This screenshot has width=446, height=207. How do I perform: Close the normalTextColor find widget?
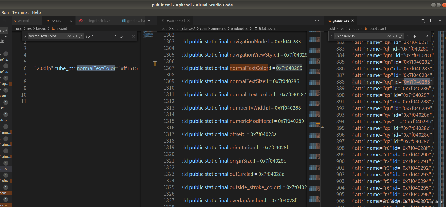(133, 36)
